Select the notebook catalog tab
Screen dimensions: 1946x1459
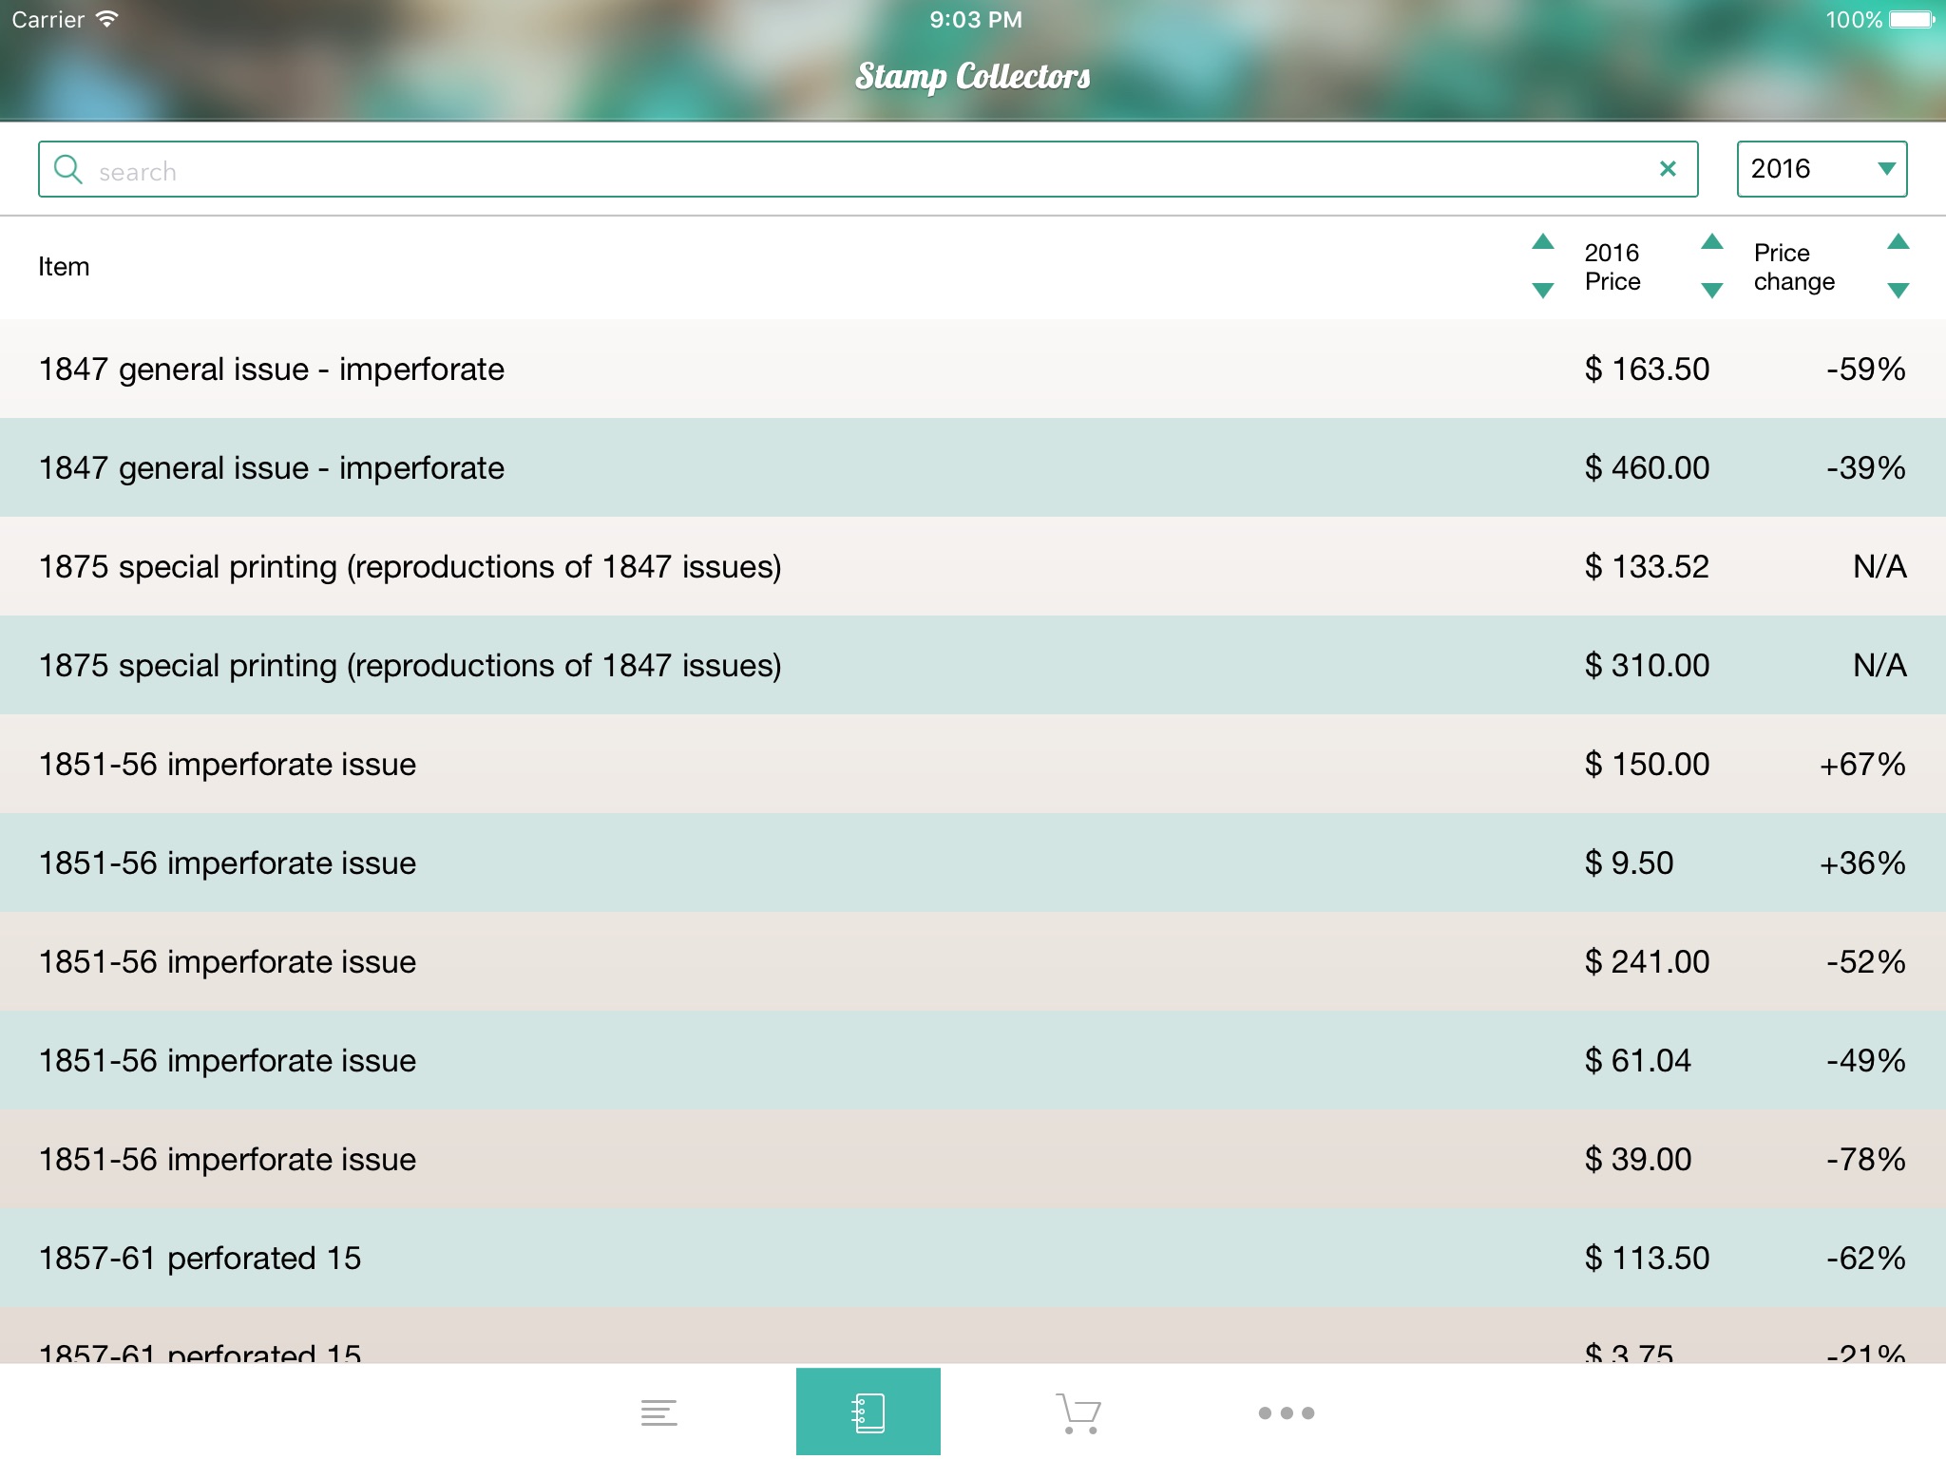click(868, 1412)
